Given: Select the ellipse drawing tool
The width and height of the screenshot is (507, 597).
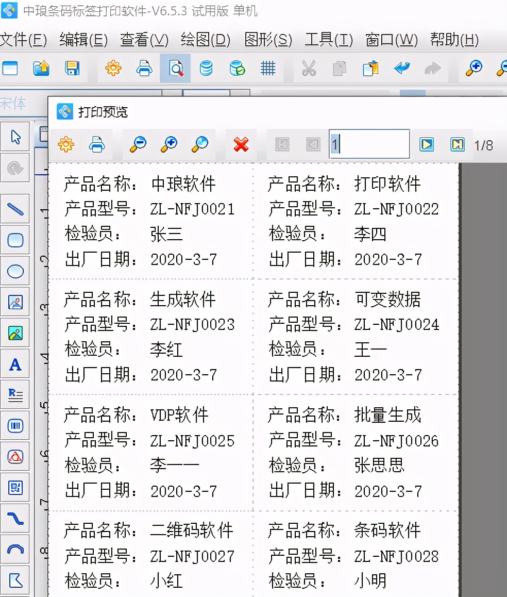Looking at the screenshot, I should click(15, 271).
